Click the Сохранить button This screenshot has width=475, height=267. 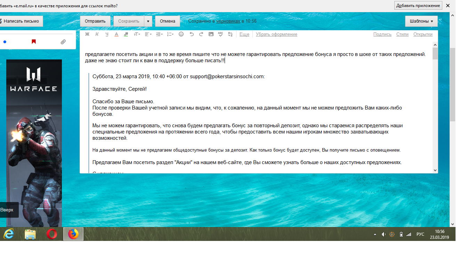pyautogui.click(x=129, y=21)
